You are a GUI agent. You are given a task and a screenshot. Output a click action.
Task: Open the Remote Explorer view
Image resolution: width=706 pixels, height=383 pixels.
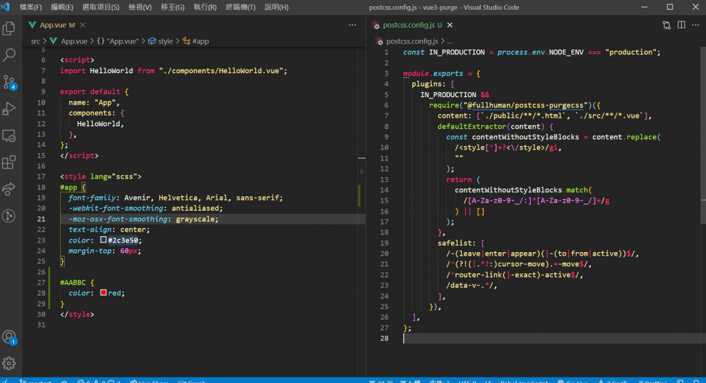[x=10, y=136]
